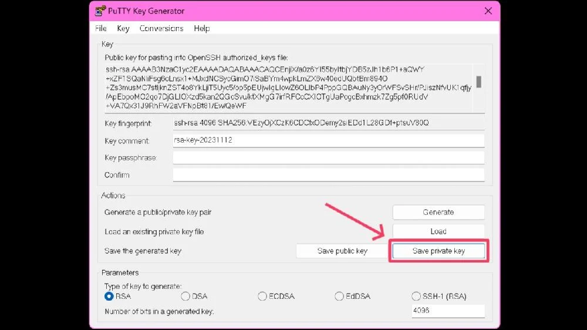Click the Generate button

[x=438, y=212]
